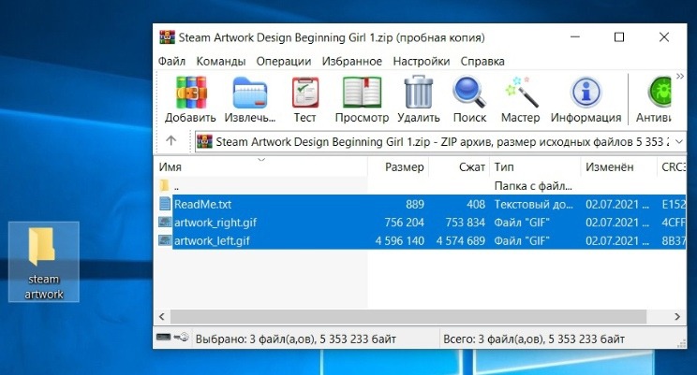Sort by the Имя column header
The width and height of the screenshot is (697, 375).
[x=261, y=166]
